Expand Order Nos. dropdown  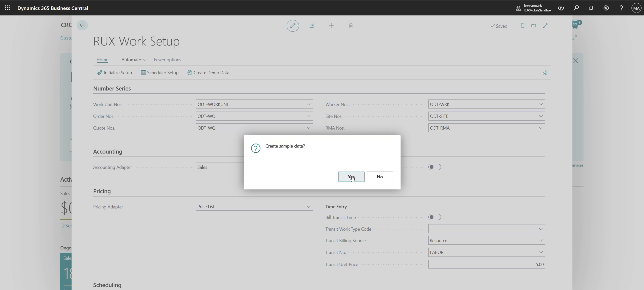(x=308, y=116)
